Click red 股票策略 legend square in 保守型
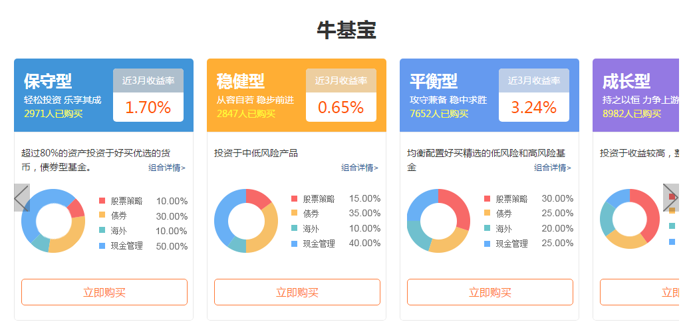This screenshot has height=328, width=695. click(x=102, y=200)
